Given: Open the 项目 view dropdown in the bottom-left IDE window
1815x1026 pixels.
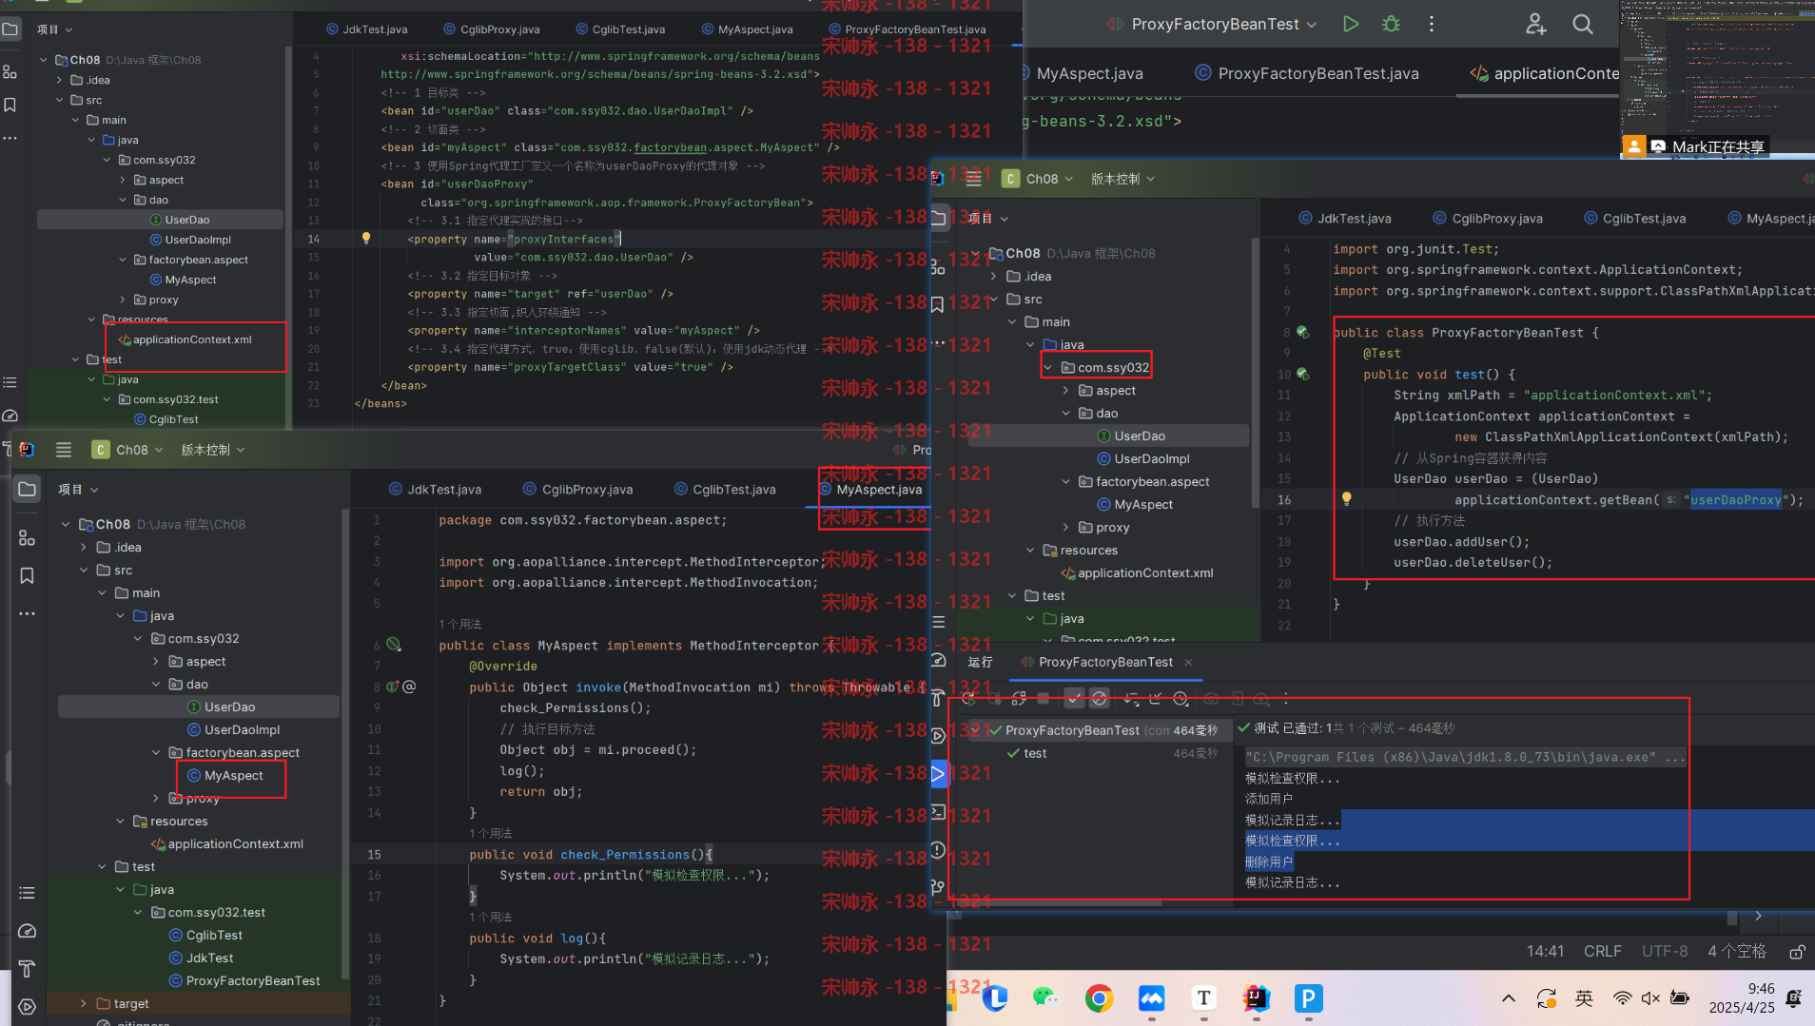Looking at the screenshot, I should (x=78, y=489).
